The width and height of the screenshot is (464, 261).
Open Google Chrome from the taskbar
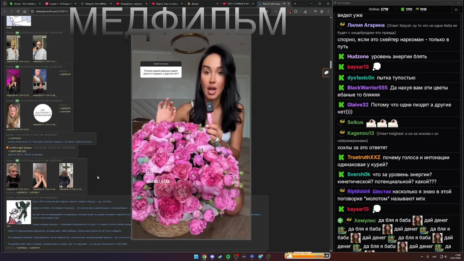[204, 257]
